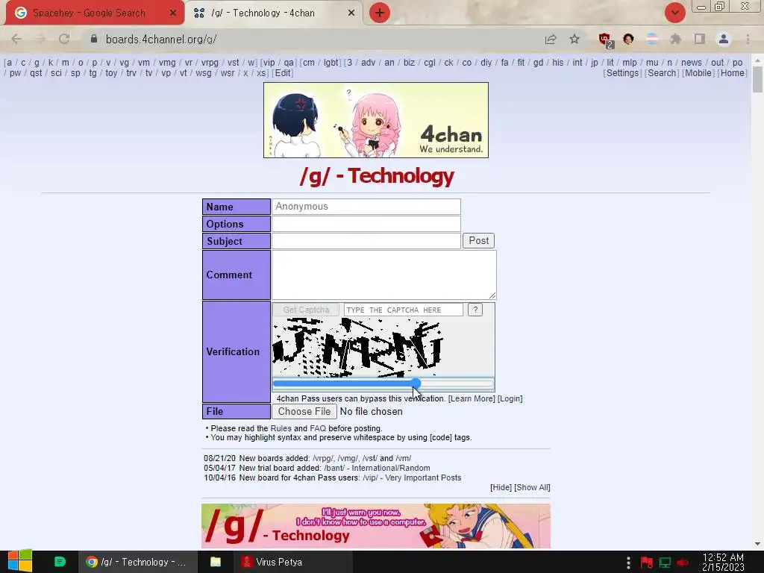The height and width of the screenshot is (573, 764).
Task: Click the face avatar extension icon
Action: pos(628,39)
